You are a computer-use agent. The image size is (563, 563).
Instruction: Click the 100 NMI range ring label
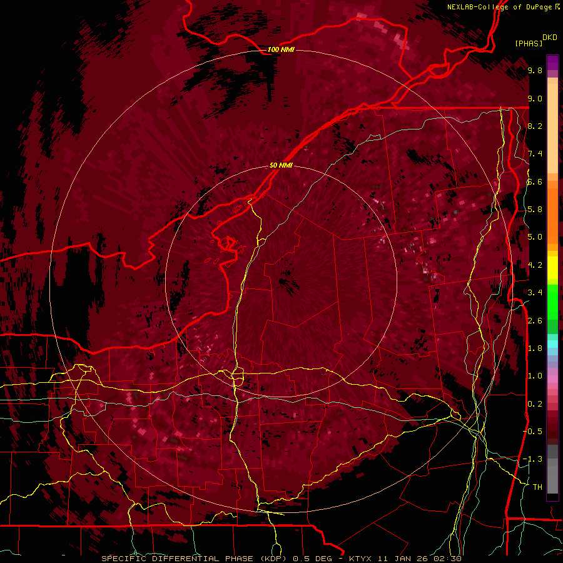pyautogui.click(x=281, y=49)
